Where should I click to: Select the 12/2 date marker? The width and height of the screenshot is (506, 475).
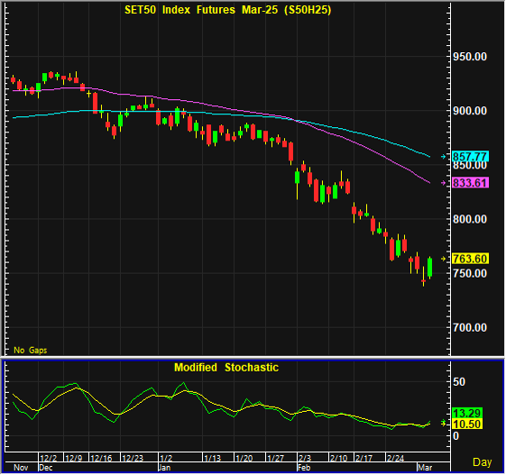[x=49, y=458]
